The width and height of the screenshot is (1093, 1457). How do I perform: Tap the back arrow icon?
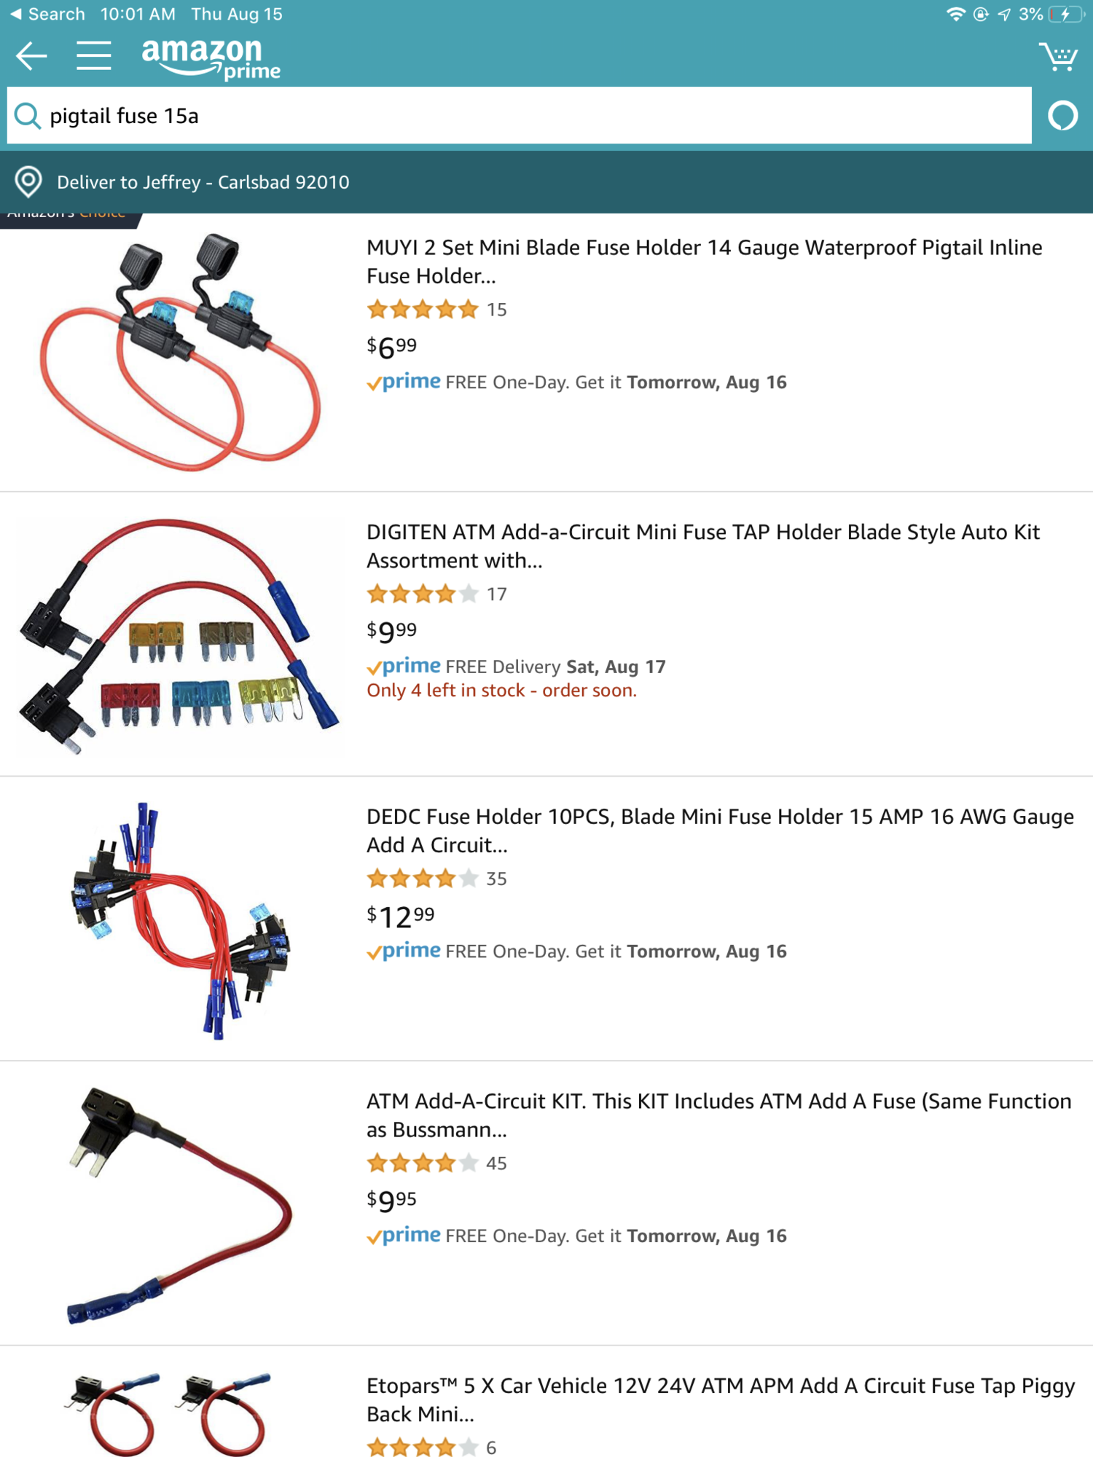pyautogui.click(x=31, y=56)
